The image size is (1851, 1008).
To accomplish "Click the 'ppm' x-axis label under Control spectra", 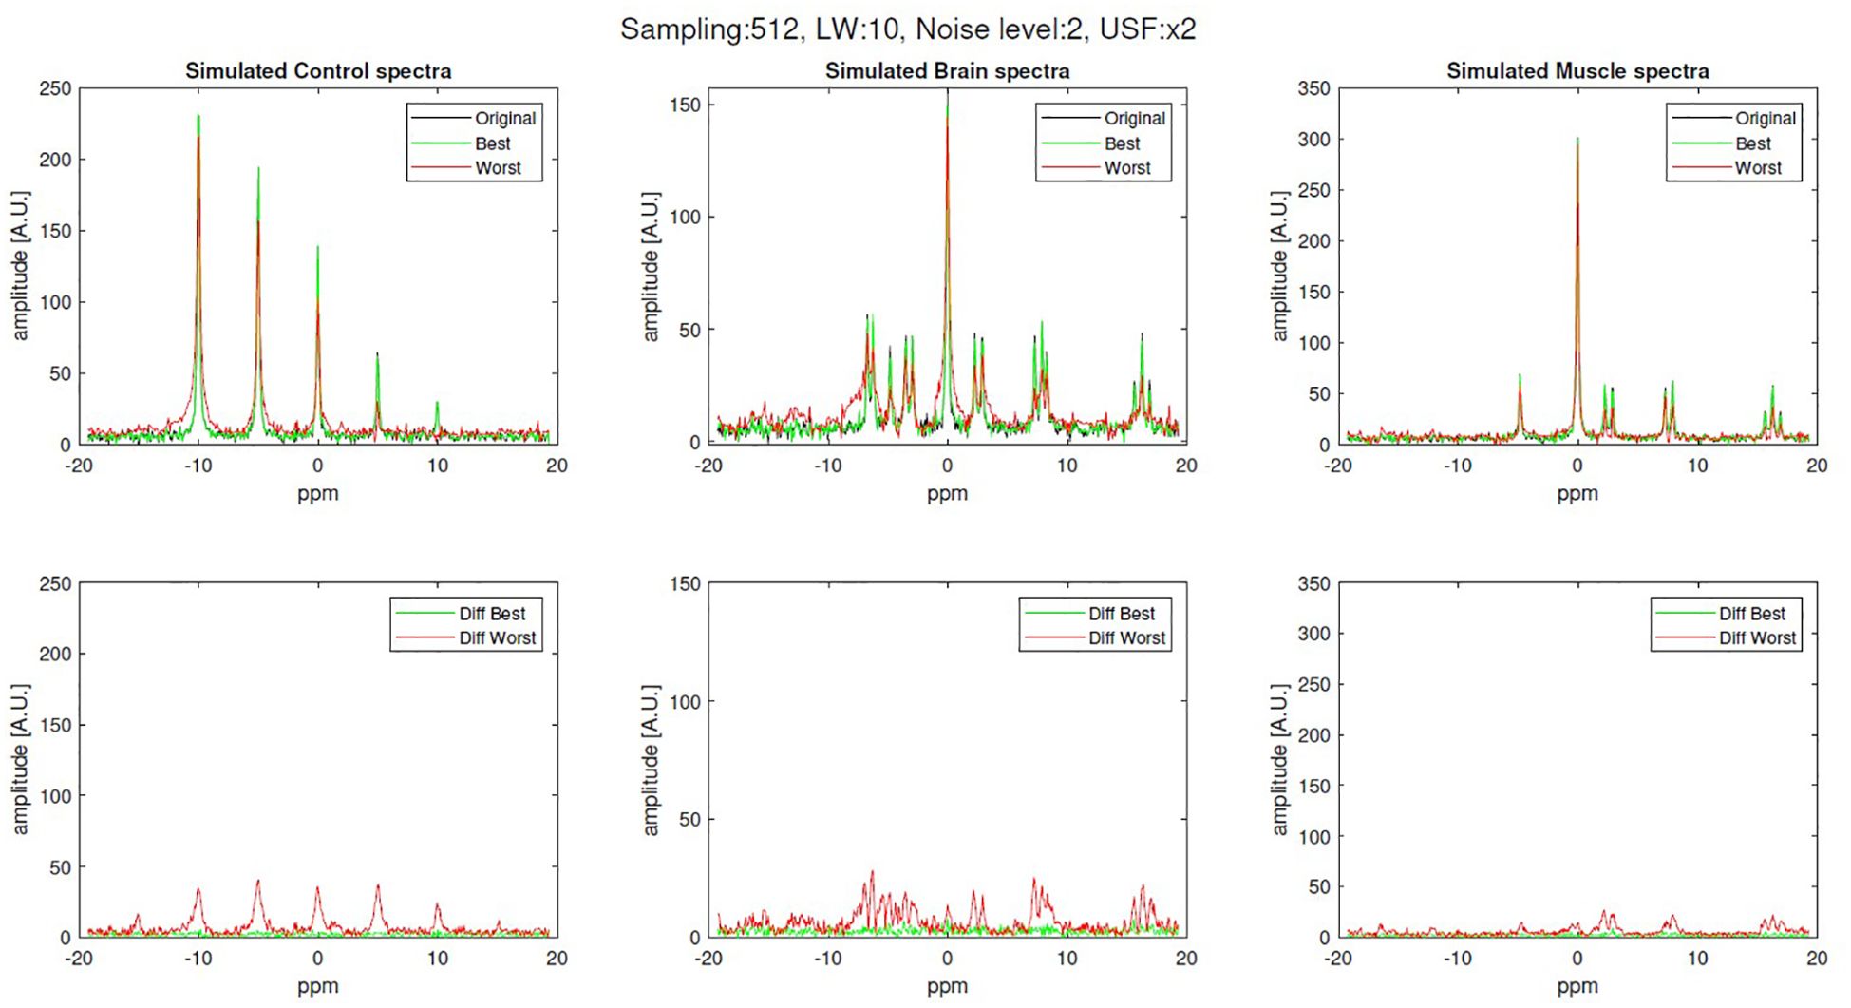I will coord(318,493).
